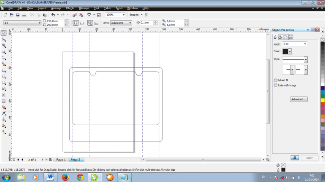Viewport: 325px width, 182px height.
Task: Open the Effects menu
Action: point(70,8)
